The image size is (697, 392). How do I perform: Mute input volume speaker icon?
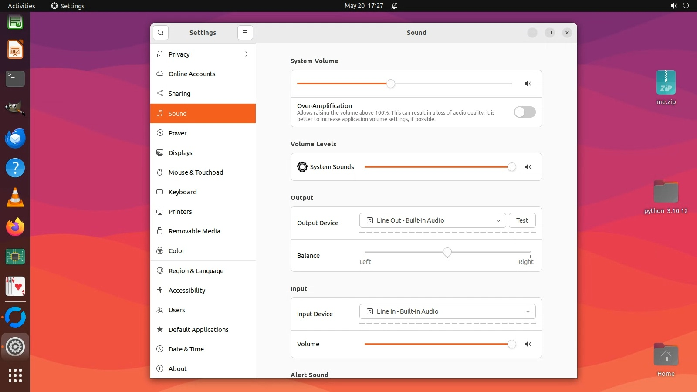[528, 344]
